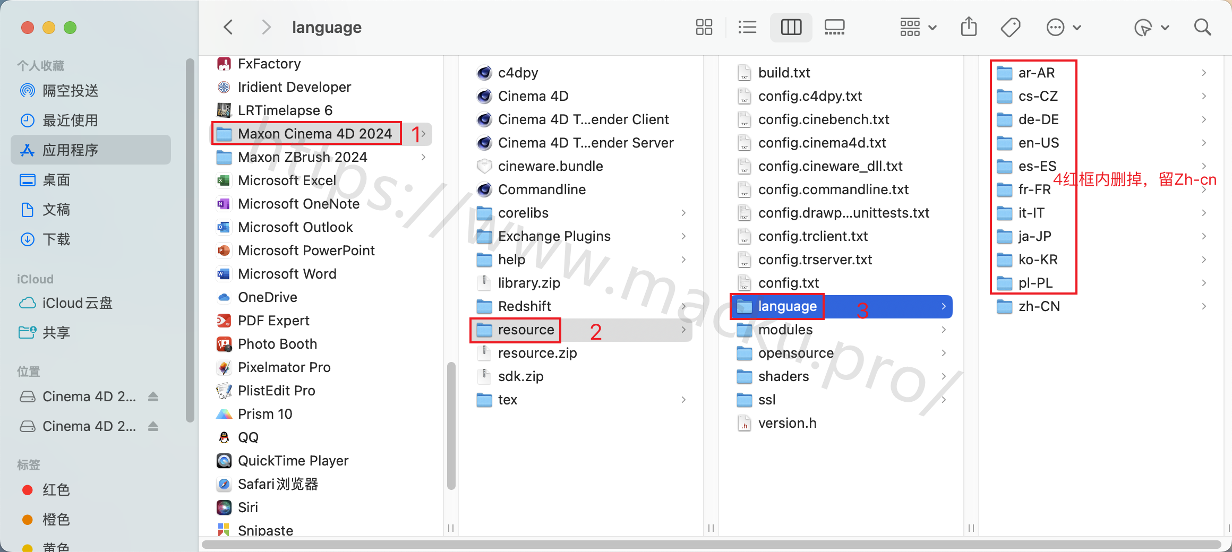Open Recents (最近使用) in sidebar
Screen dimensions: 1232x552
point(91,120)
